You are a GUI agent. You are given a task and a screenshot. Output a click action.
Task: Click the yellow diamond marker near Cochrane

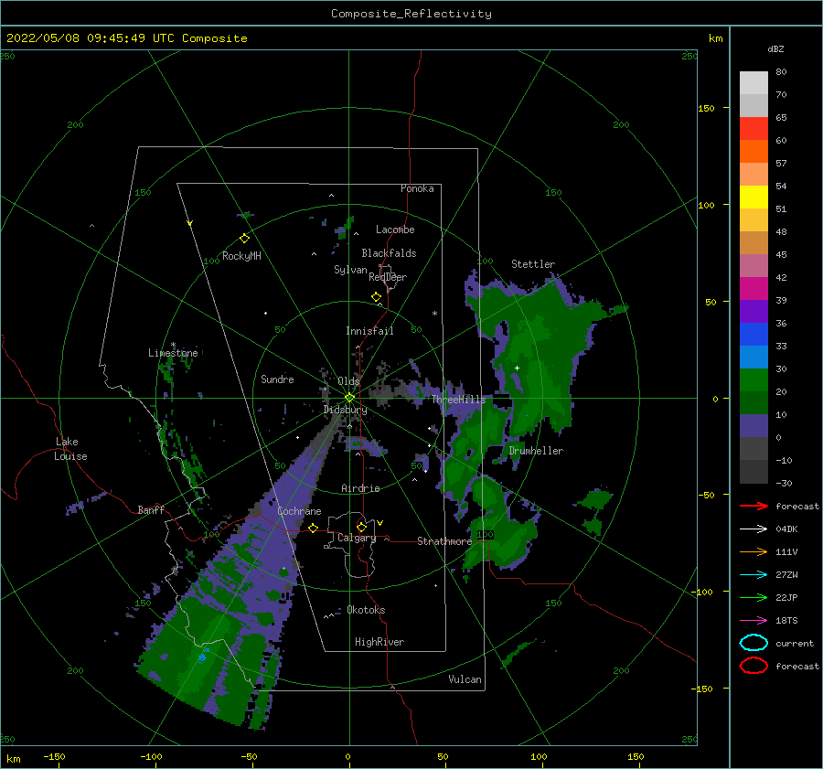coord(314,529)
